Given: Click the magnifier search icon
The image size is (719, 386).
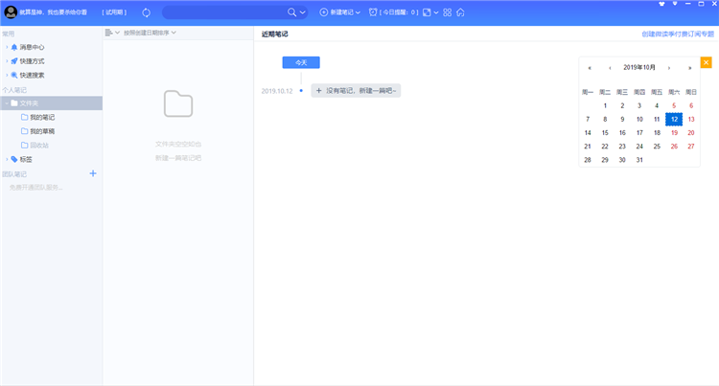Looking at the screenshot, I should [292, 12].
